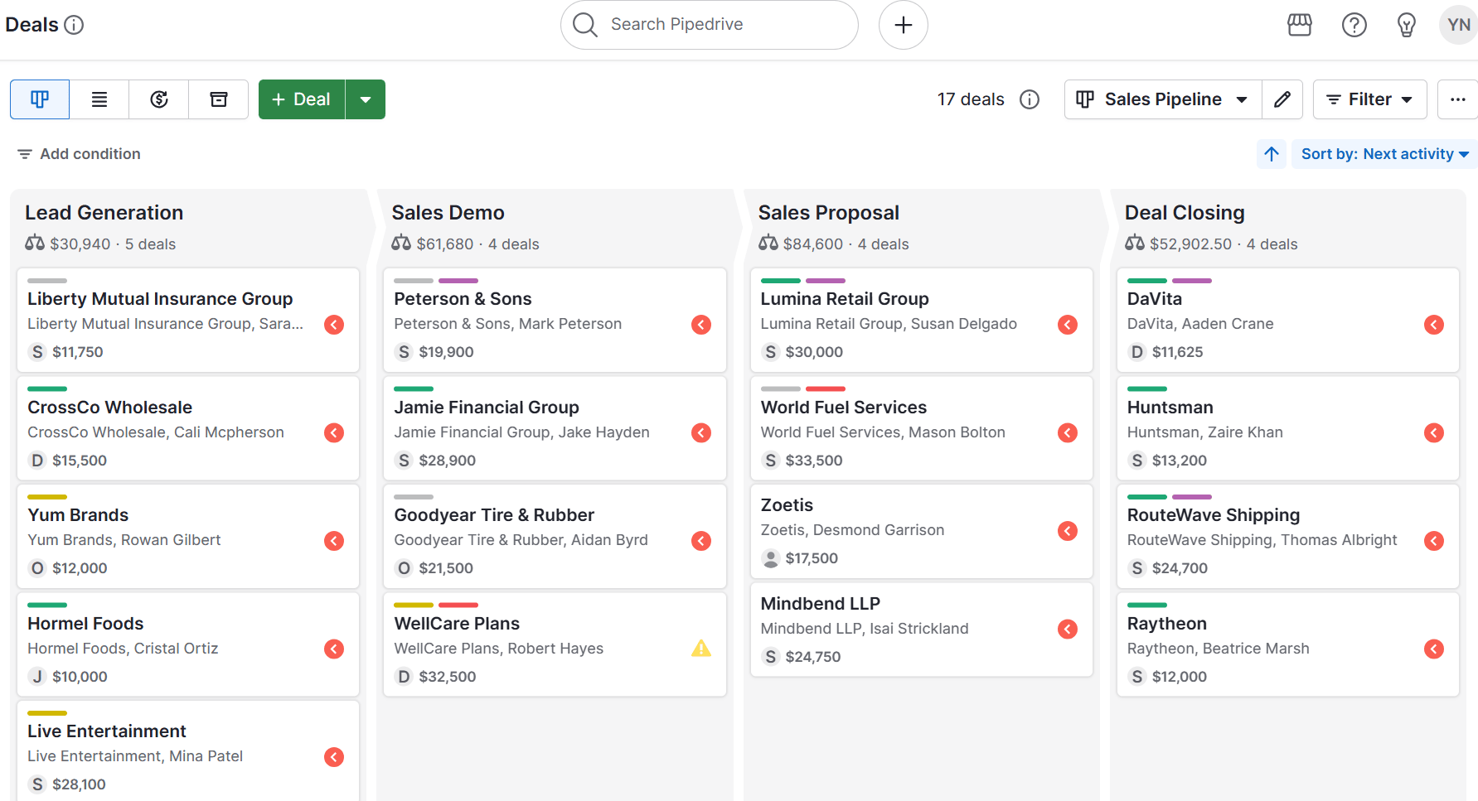
Task: Click overdue activity icon on Zoetis
Action: click(1068, 531)
